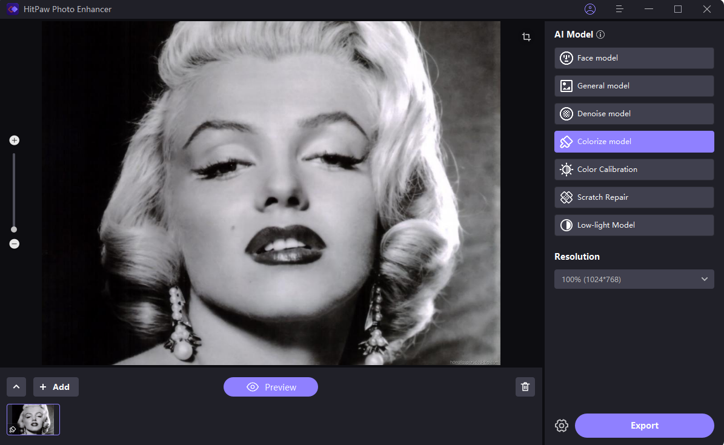Click the zoom in plus icon
Image resolution: width=724 pixels, height=445 pixels.
point(15,140)
